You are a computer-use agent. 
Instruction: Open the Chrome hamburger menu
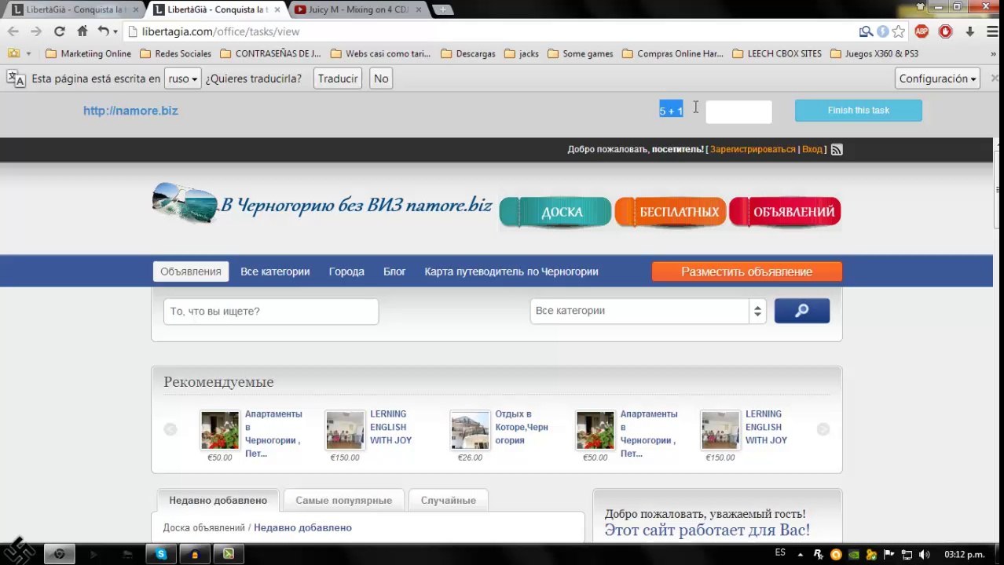(x=991, y=31)
